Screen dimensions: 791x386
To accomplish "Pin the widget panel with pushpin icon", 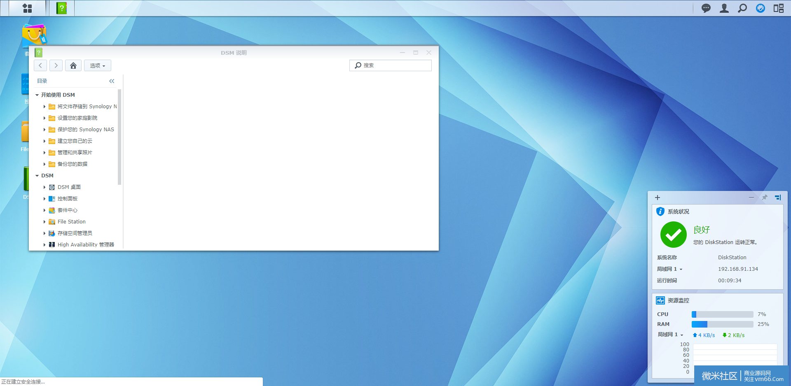I will point(765,198).
